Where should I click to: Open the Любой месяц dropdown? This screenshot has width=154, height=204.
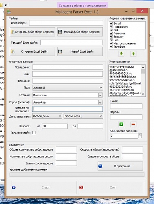[83, 116]
